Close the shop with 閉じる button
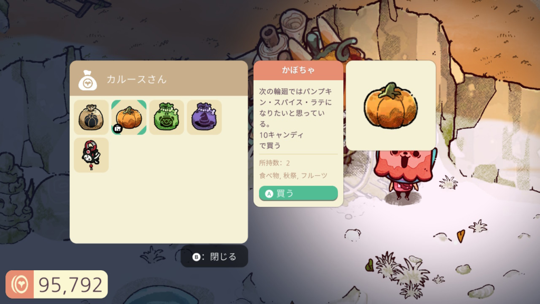This screenshot has width=540, height=304. click(x=214, y=256)
